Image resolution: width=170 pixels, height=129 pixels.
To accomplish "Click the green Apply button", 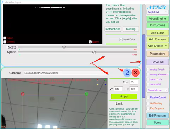I will tap(124, 96).
